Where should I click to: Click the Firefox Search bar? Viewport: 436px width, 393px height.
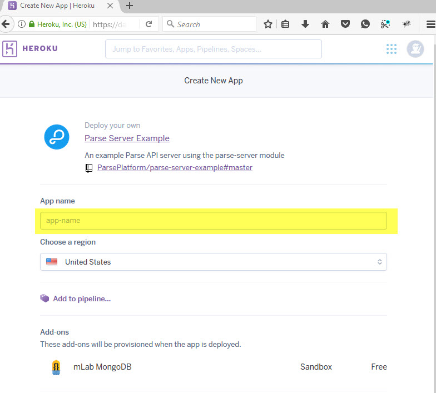coord(209,24)
